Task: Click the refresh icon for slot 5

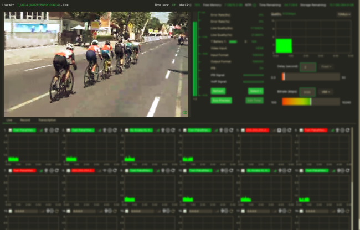Action: [x=289, y=130]
